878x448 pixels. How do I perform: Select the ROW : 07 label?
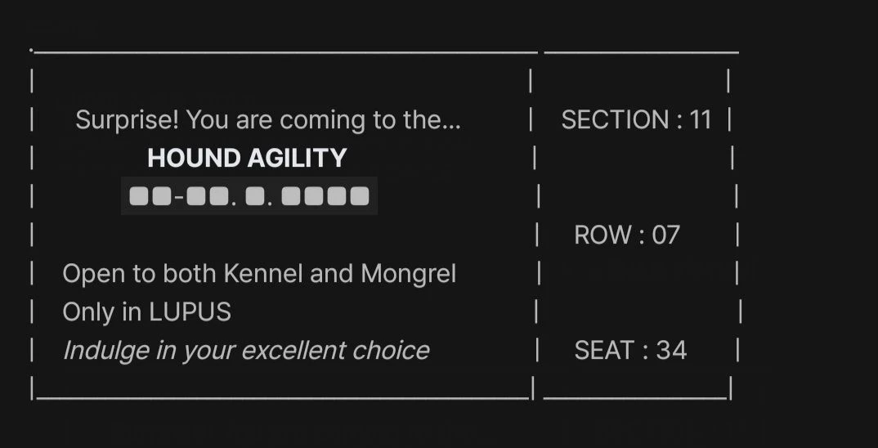click(627, 235)
